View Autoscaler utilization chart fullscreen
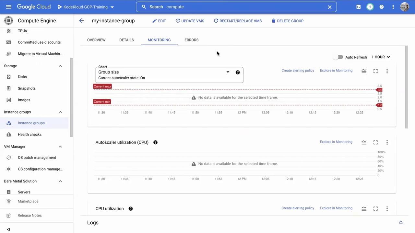 [x=375, y=142]
